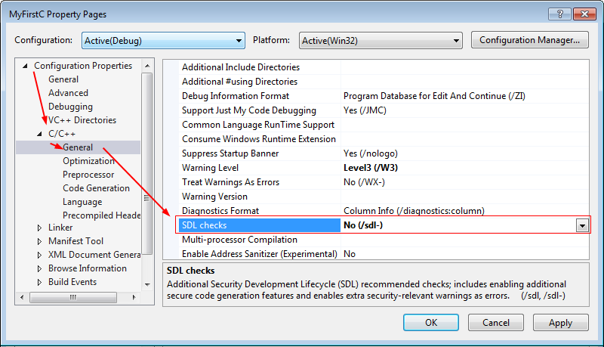Open the Code Generation page
This screenshot has height=347, width=604.
coord(96,188)
